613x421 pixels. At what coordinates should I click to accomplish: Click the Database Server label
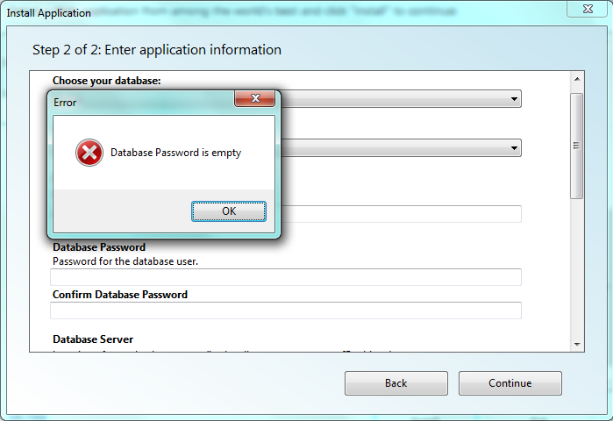93,339
